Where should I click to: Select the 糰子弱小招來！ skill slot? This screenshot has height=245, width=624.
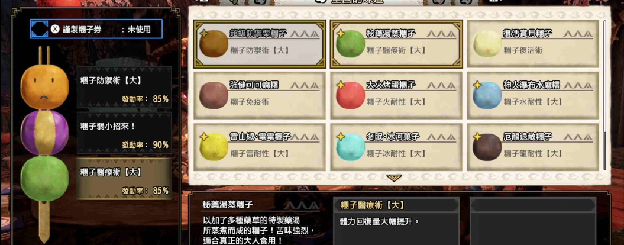[124, 133]
